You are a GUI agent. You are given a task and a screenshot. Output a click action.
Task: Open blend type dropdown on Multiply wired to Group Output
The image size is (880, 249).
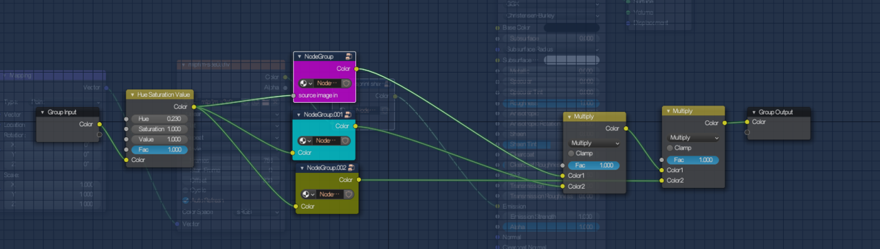(694, 137)
